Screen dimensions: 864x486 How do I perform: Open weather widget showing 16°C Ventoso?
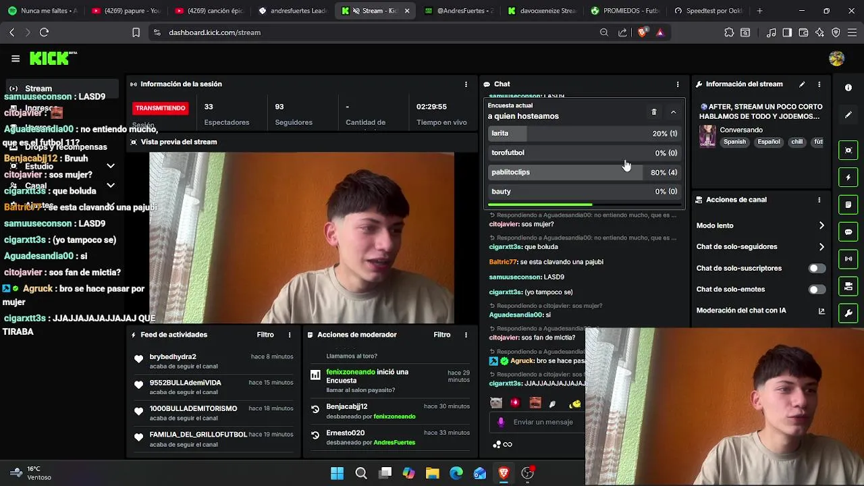coord(32,473)
